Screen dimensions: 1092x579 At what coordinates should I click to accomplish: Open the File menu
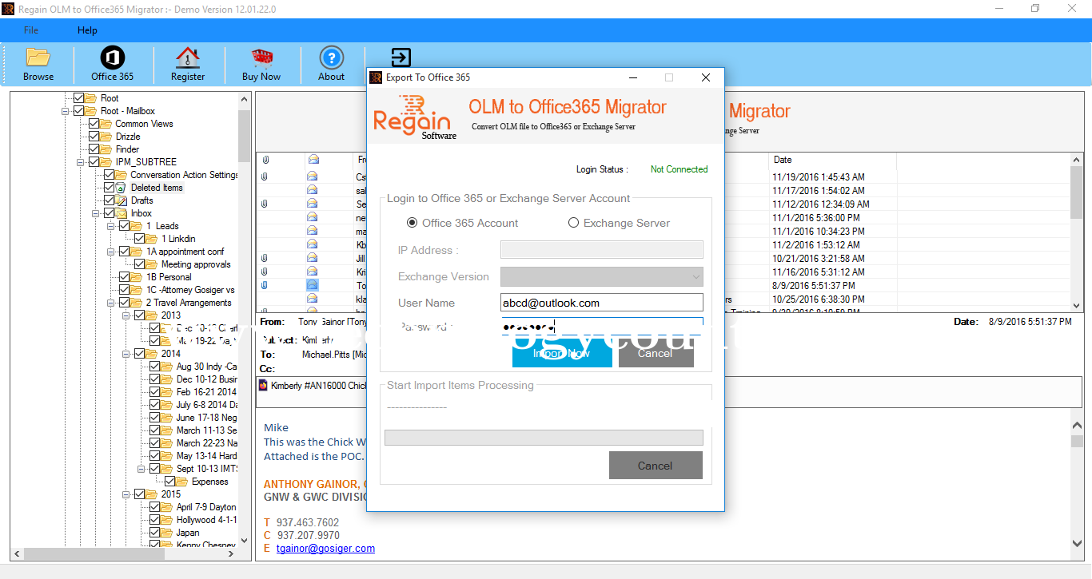(x=31, y=30)
